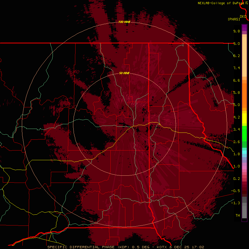Screen dimensions: 249x249
Task: Click the cyan band of the color bar
Action: (x=244, y=152)
